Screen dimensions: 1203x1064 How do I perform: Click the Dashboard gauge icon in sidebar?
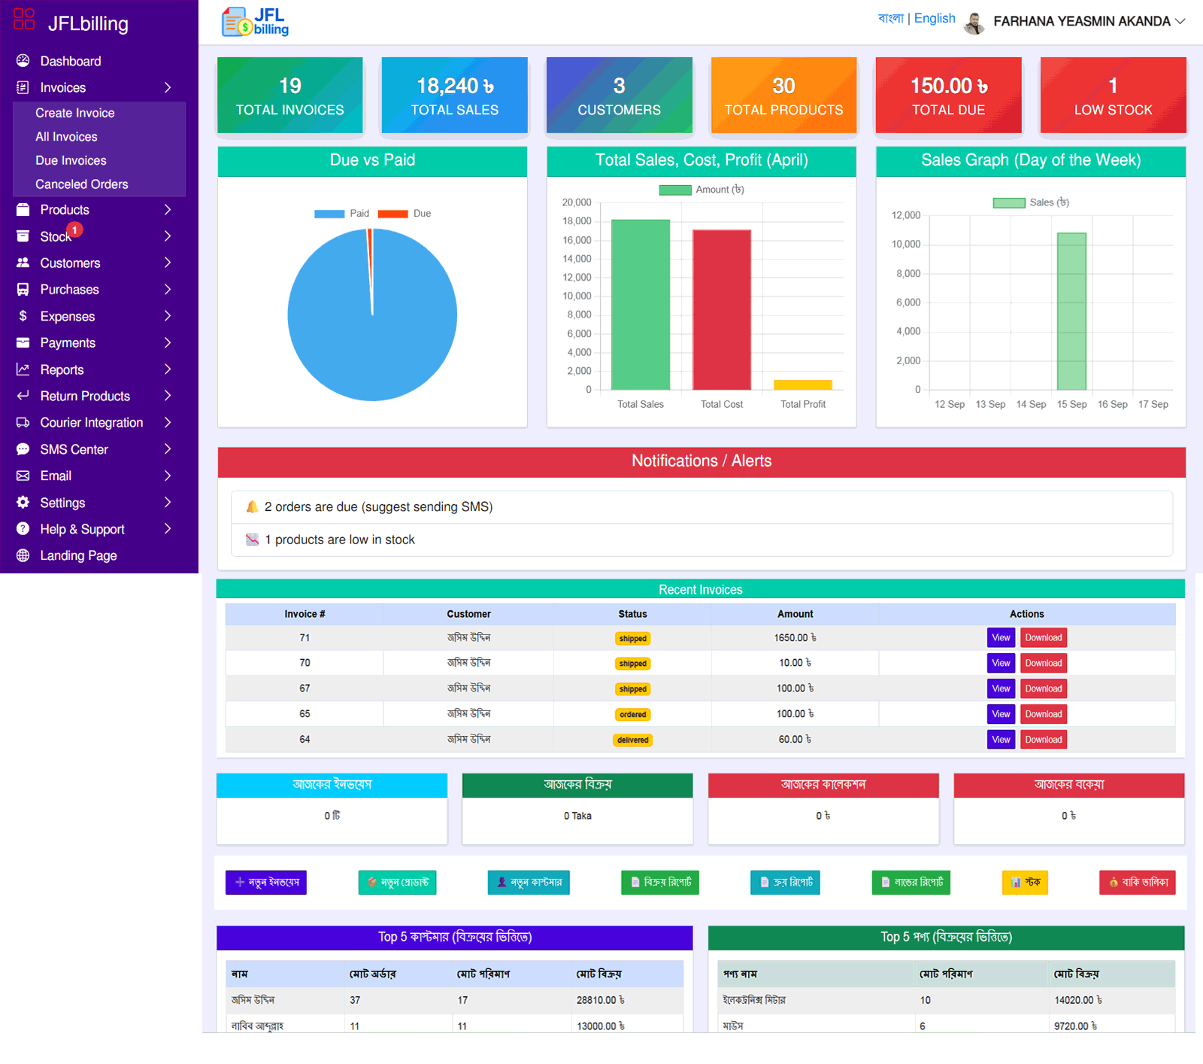[x=23, y=61]
